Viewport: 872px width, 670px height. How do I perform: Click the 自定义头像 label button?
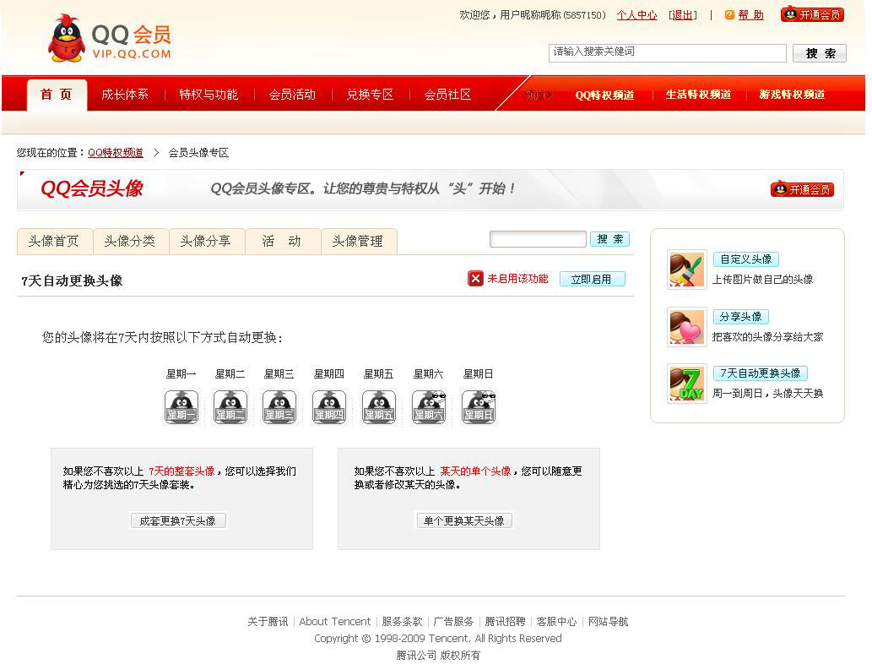pos(746,259)
